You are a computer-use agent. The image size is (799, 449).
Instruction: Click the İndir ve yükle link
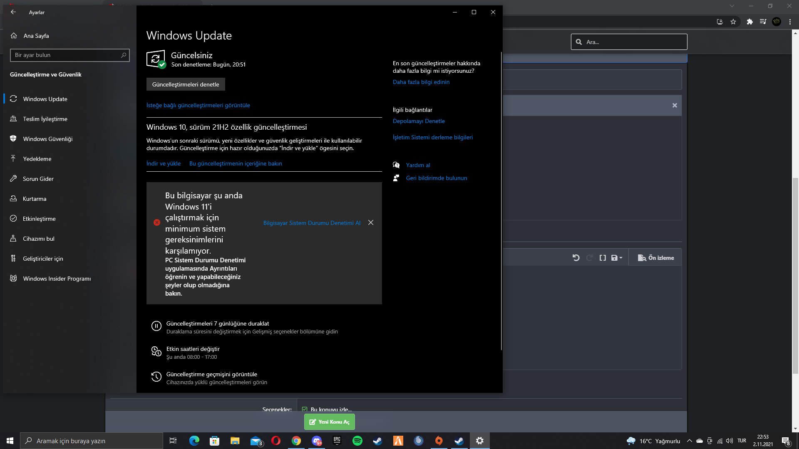(164, 163)
